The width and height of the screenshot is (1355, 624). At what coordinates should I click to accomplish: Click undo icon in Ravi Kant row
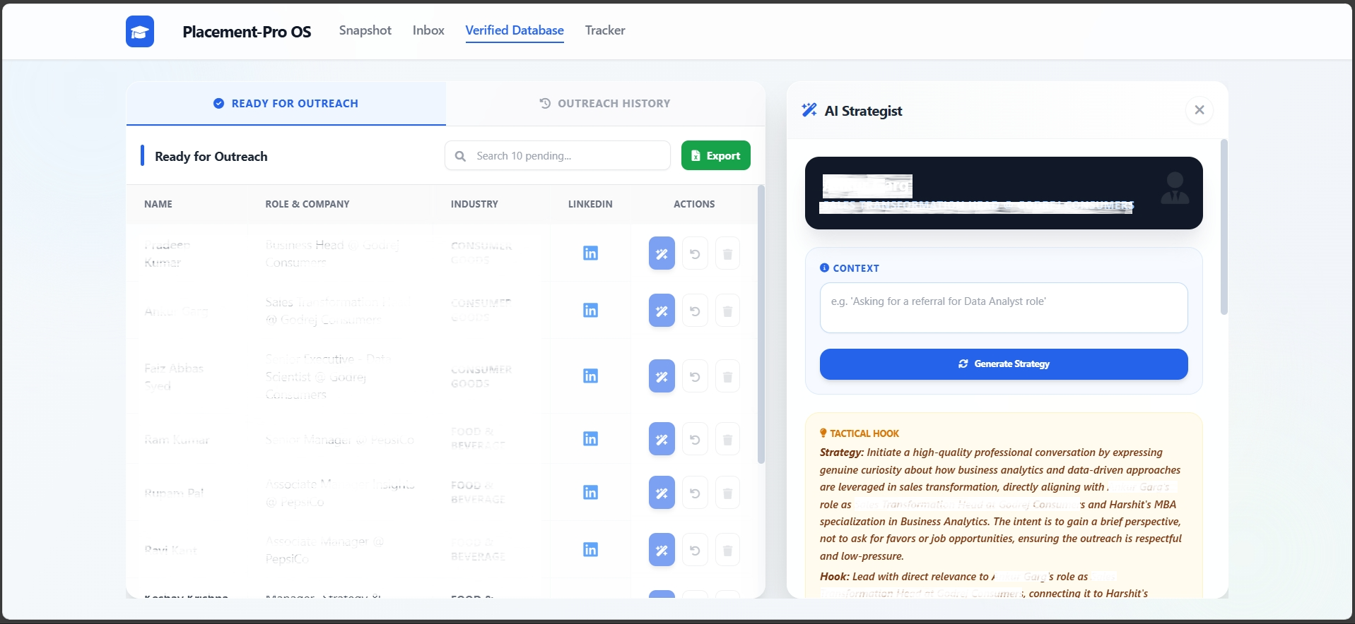[695, 551]
